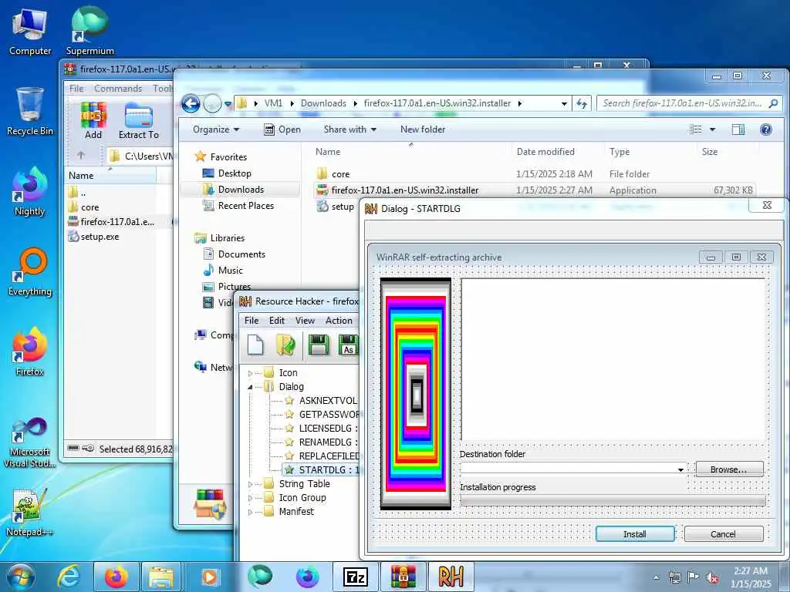Image resolution: width=790 pixels, height=592 pixels.
Task: Open the Organize dropdown in Explorer
Action: coord(216,129)
